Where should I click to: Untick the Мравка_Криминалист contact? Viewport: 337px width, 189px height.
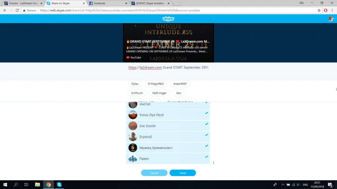(x=206, y=146)
